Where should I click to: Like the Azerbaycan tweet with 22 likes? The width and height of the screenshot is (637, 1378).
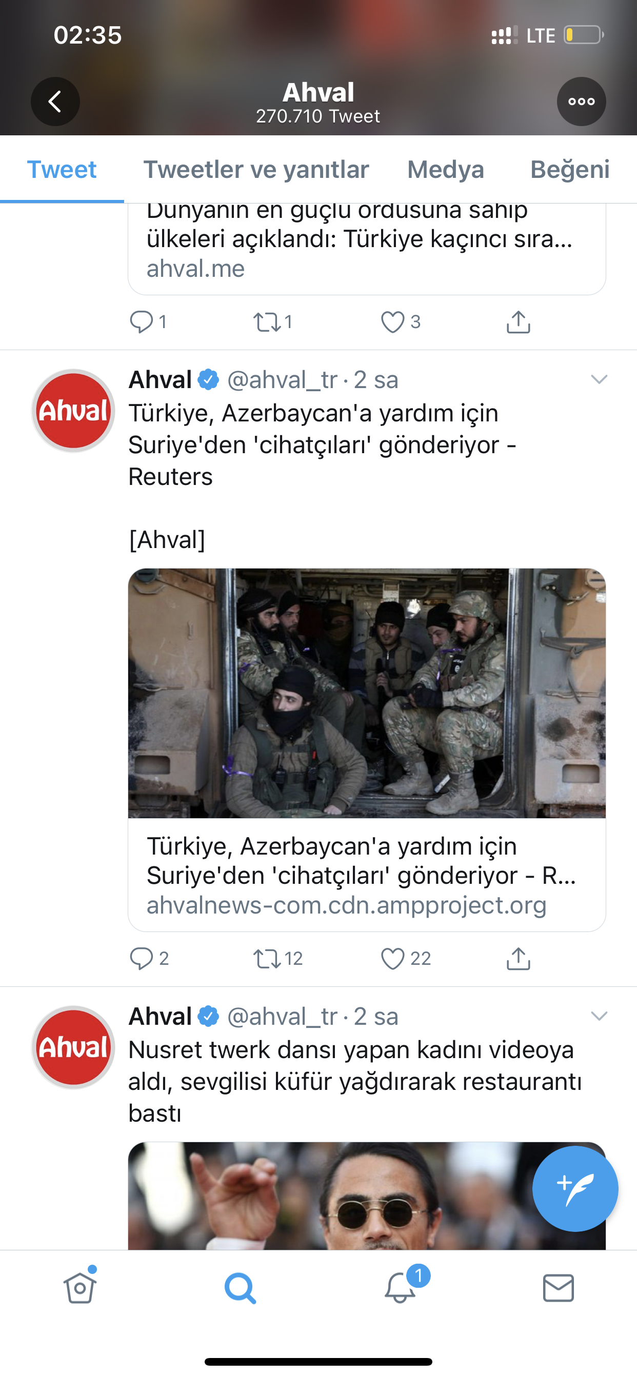click(x=405, y=958)
